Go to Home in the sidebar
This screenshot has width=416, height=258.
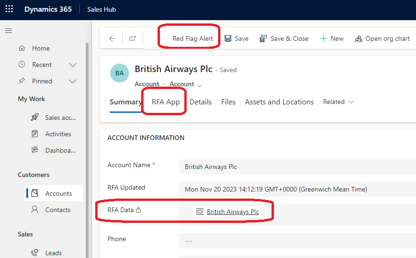point(41,48)
